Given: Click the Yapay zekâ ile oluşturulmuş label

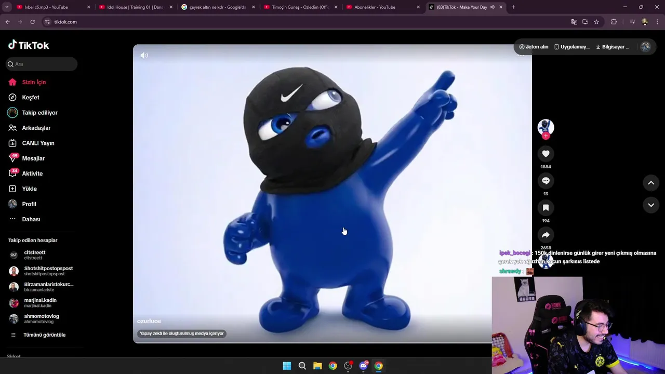Looking at the screenshot, I should (182, 333).
